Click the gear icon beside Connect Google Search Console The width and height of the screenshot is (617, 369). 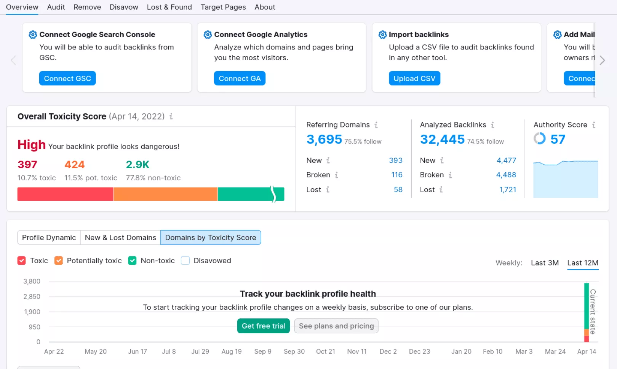coord(33,35)
